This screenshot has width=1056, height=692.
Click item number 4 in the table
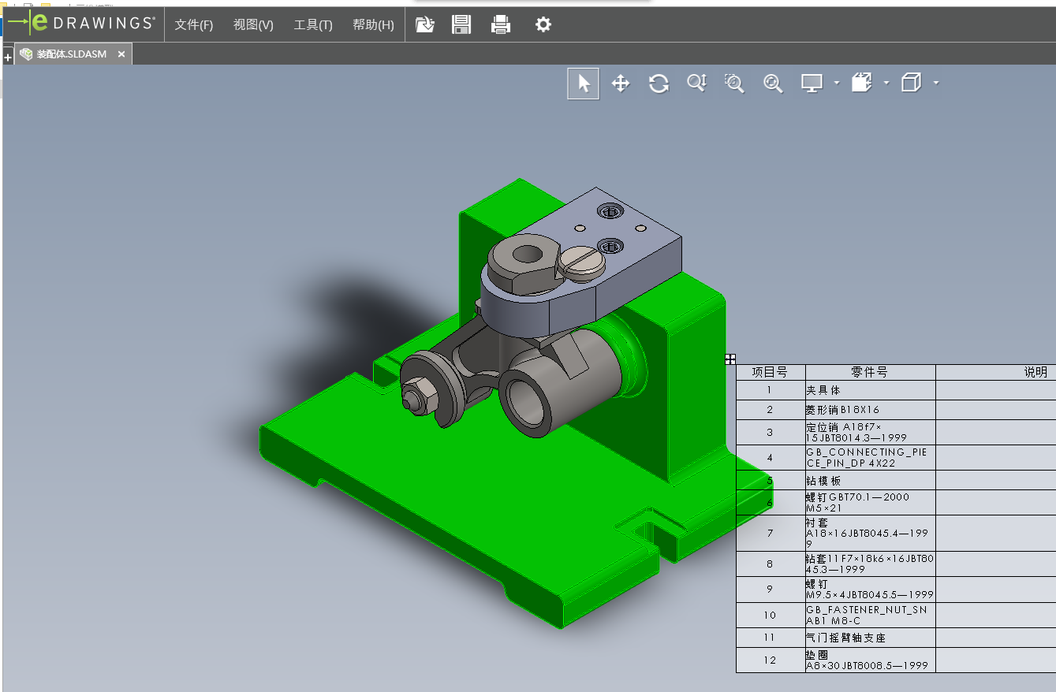click(x=771, y=458)
